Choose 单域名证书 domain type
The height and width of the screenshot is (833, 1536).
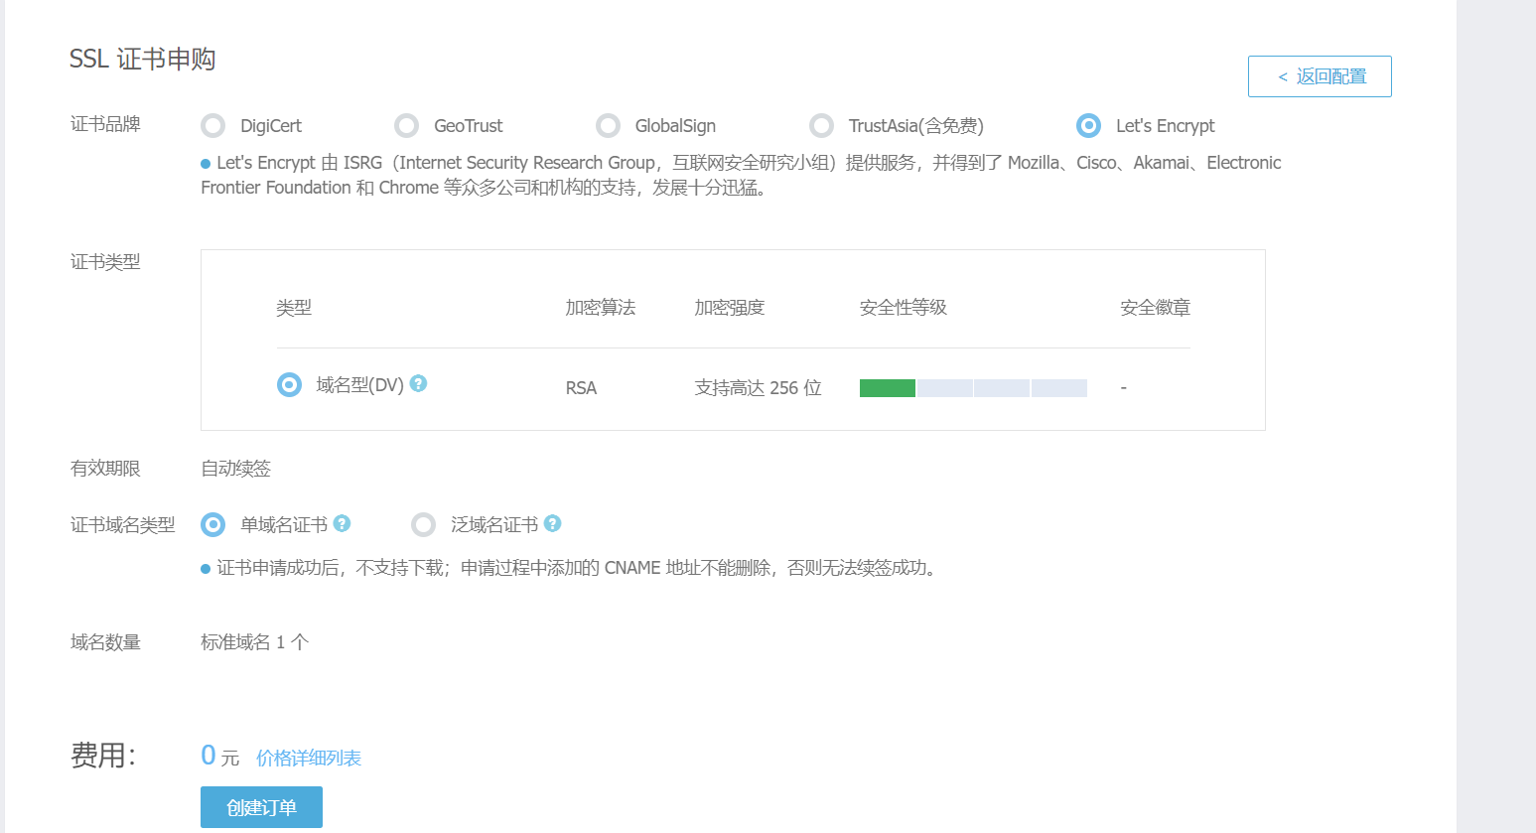pos(212,524)
